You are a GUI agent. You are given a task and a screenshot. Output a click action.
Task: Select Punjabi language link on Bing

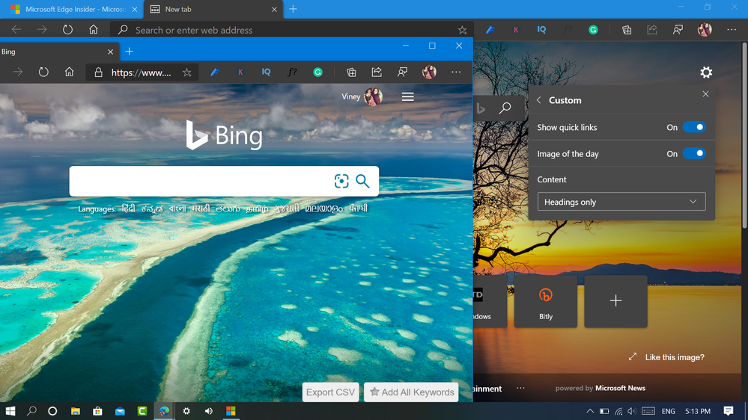358,209
